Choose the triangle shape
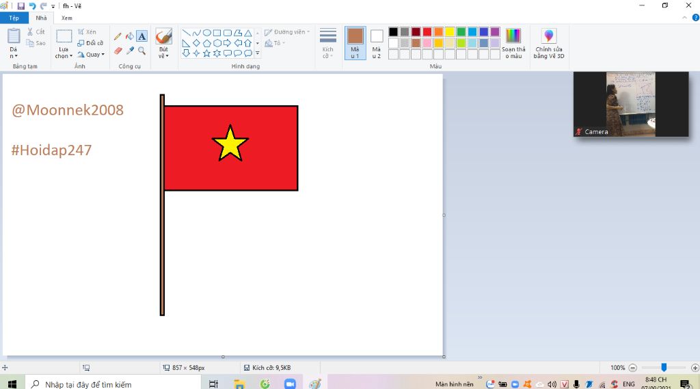Screen dimensions: 700x389 click(247, 33)
